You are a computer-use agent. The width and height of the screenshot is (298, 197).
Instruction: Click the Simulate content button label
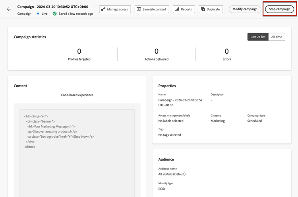click(x=155, y=9)
